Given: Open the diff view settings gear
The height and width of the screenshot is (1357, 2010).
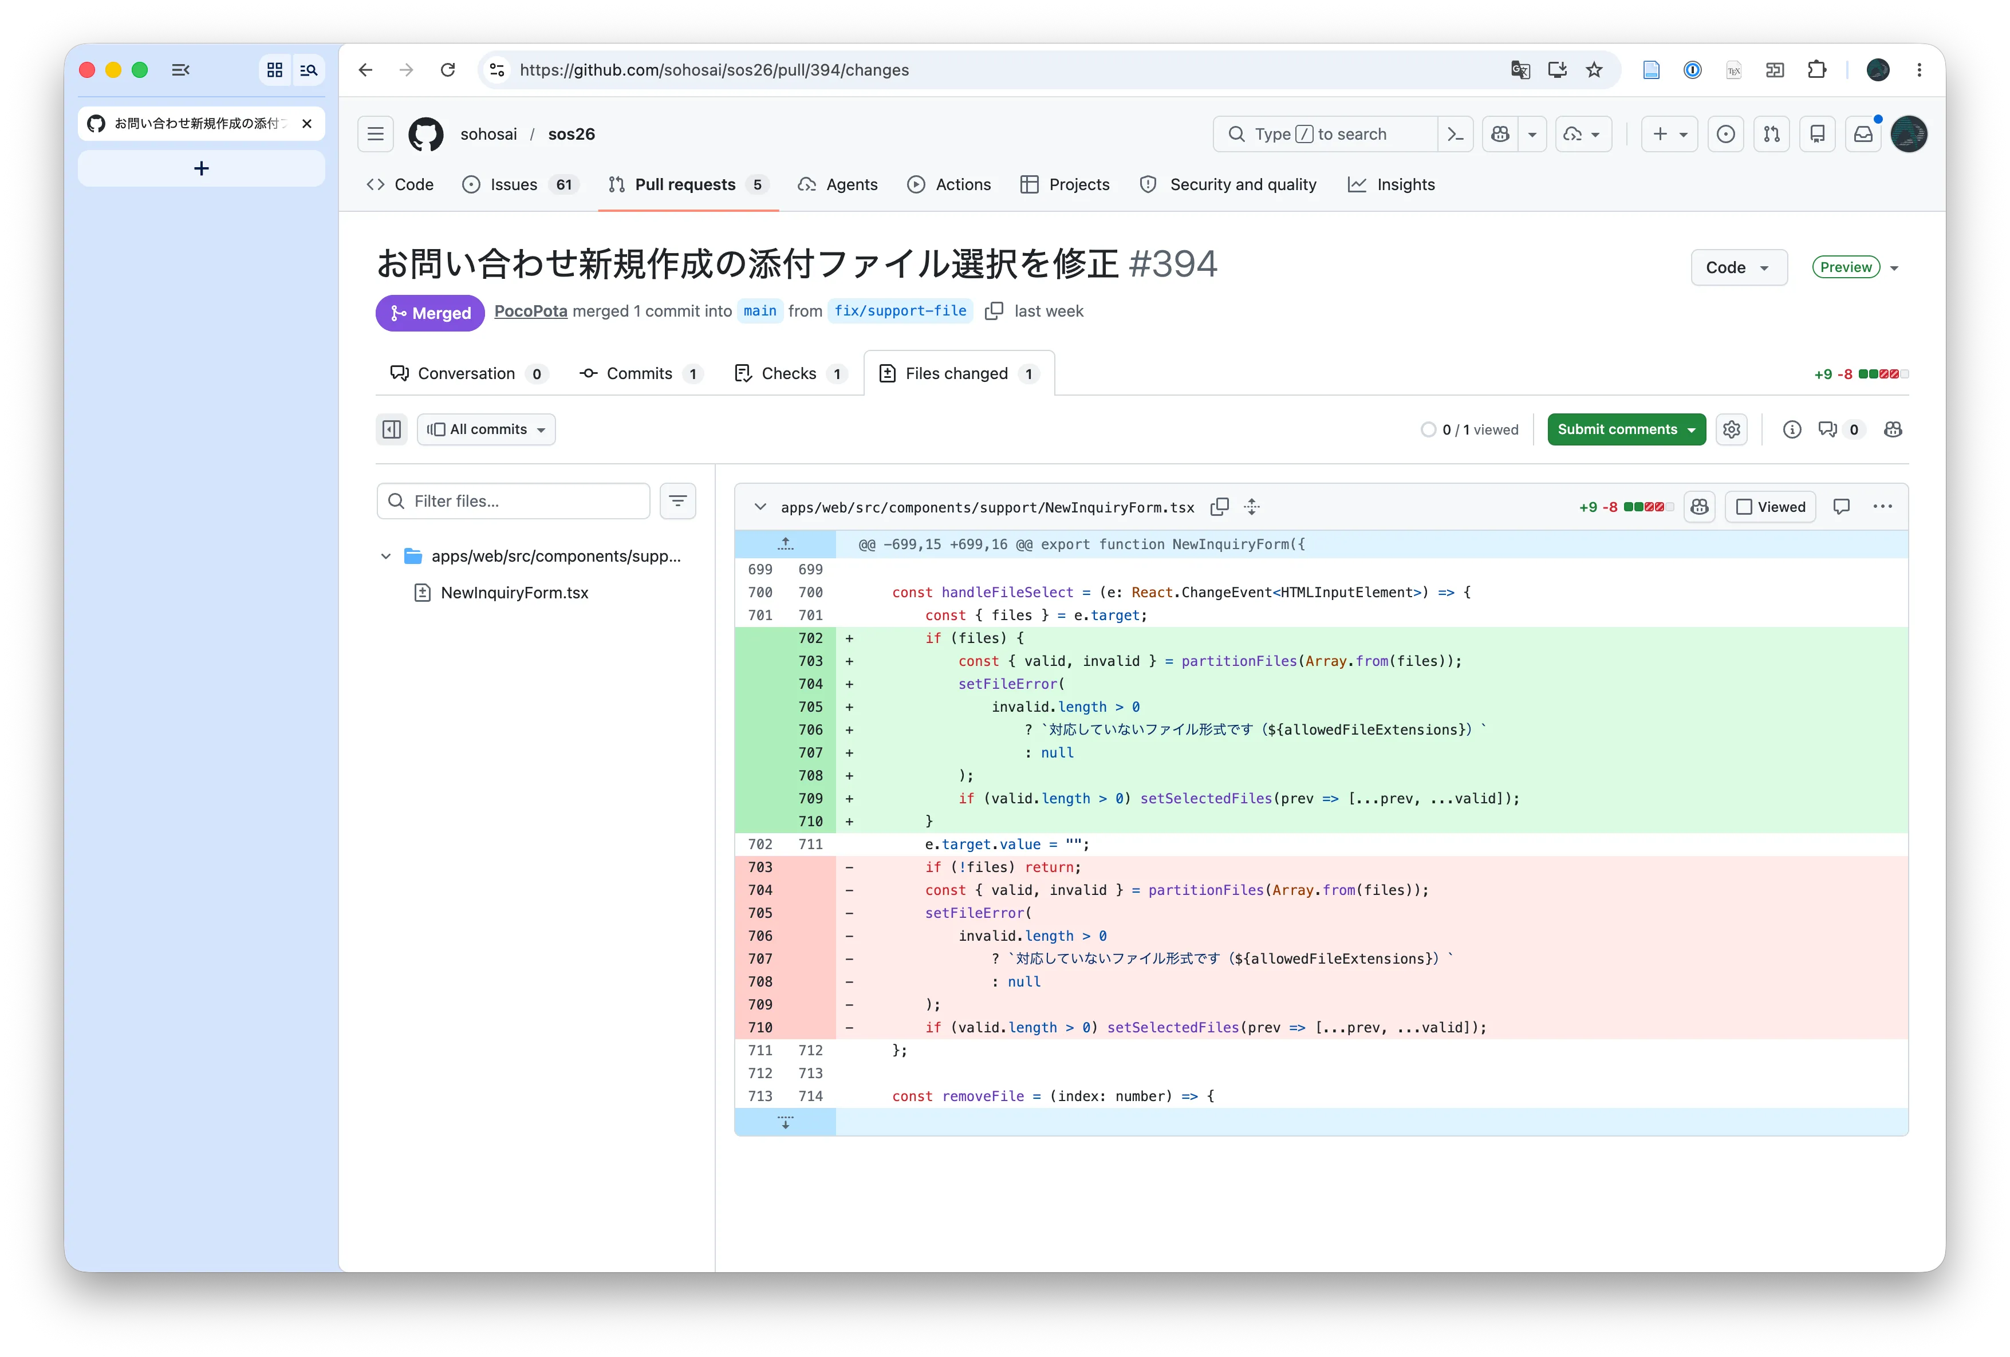Looking at the screenshot, I should pos(1731,429).
